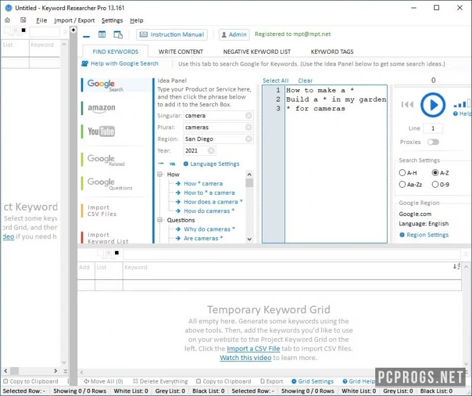Click the blue Play search button
This screenshot has width=472, height=396.
(433, 105)
